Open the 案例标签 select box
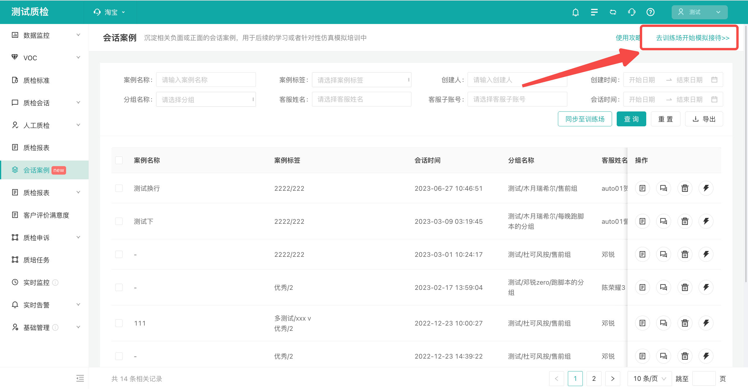 point(361,80)
